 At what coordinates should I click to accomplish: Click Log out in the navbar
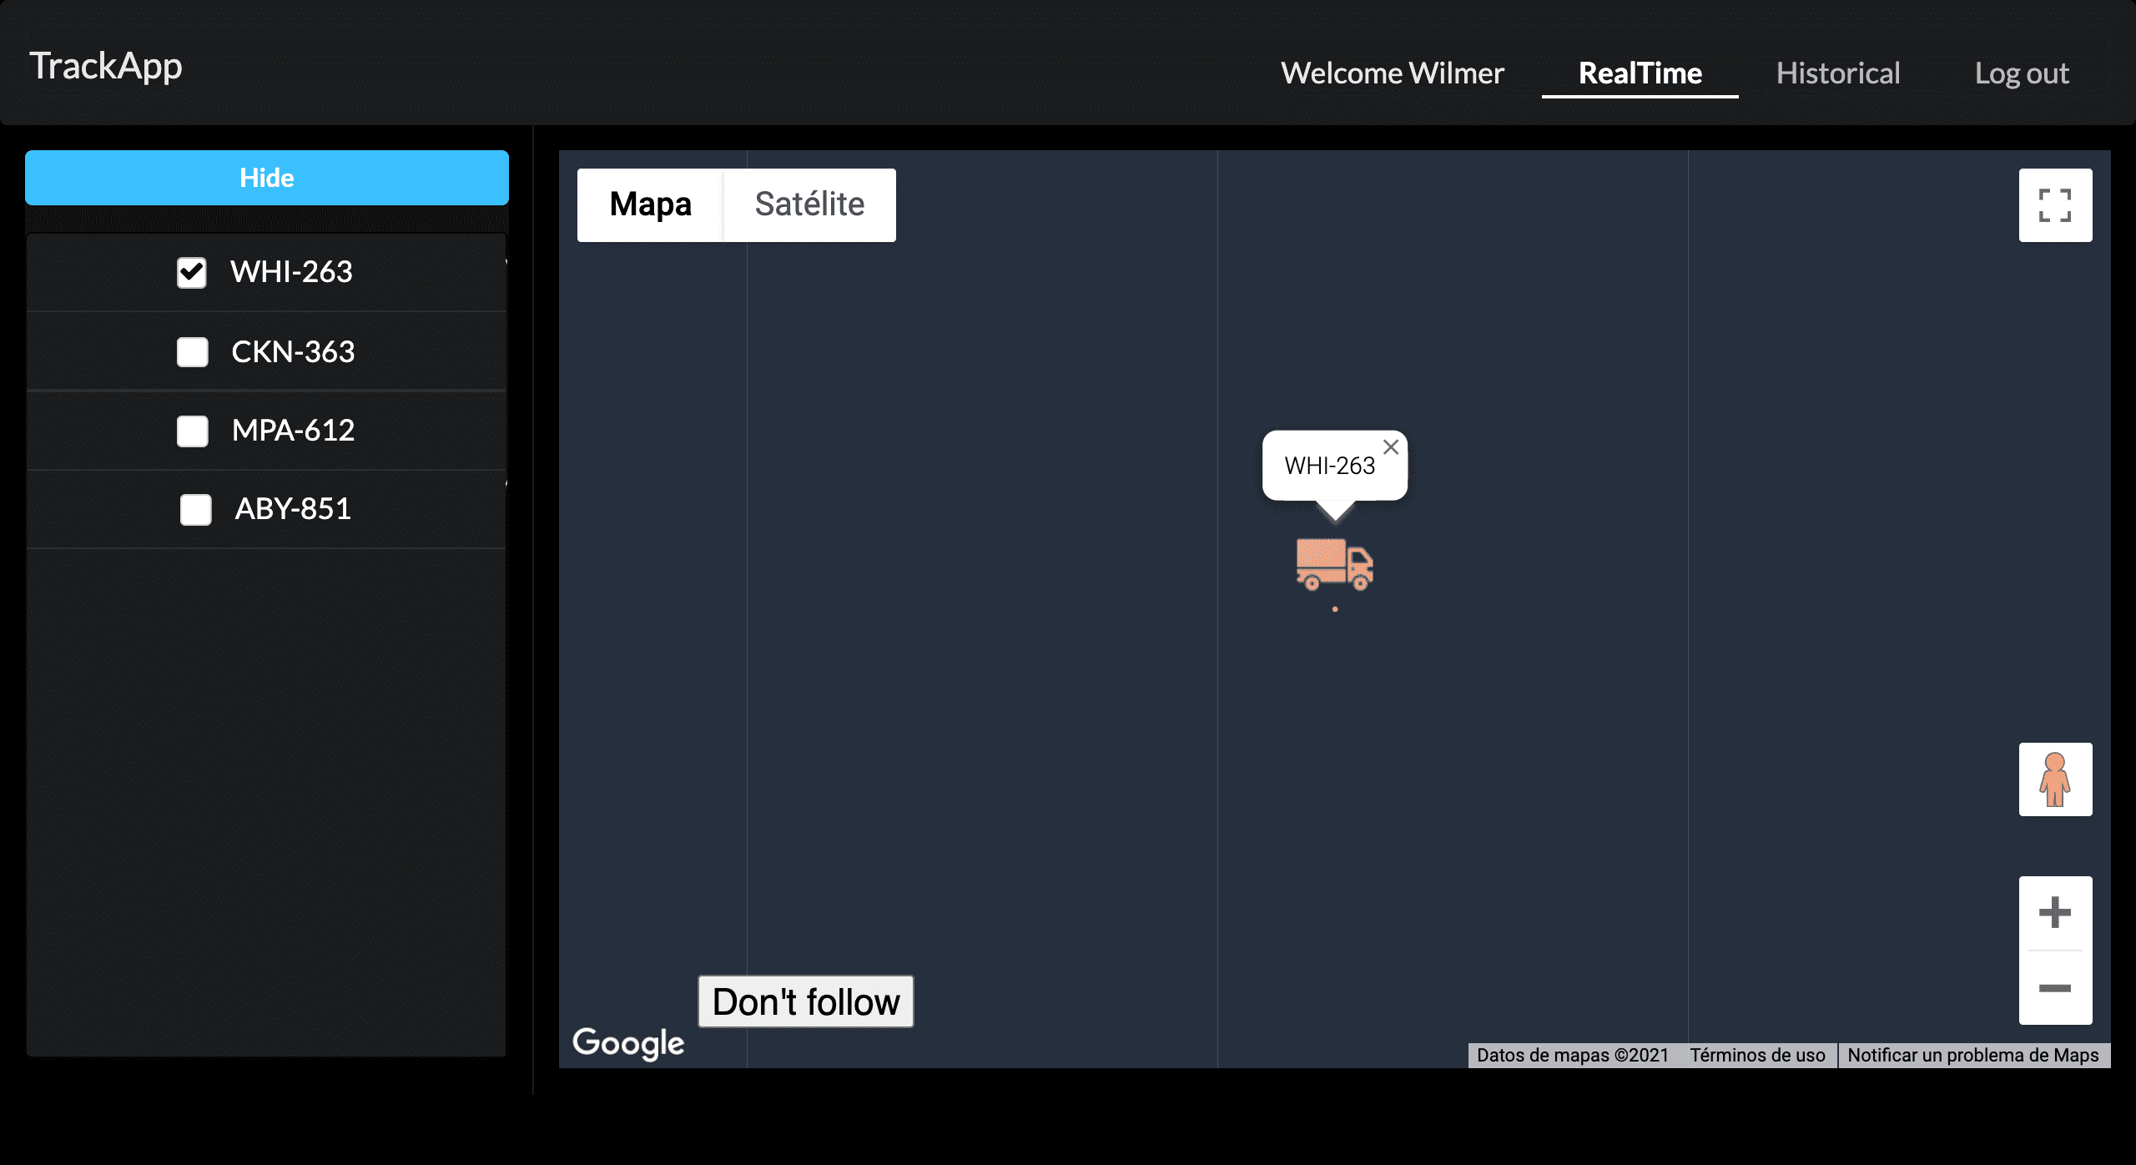click(2021, 73)
